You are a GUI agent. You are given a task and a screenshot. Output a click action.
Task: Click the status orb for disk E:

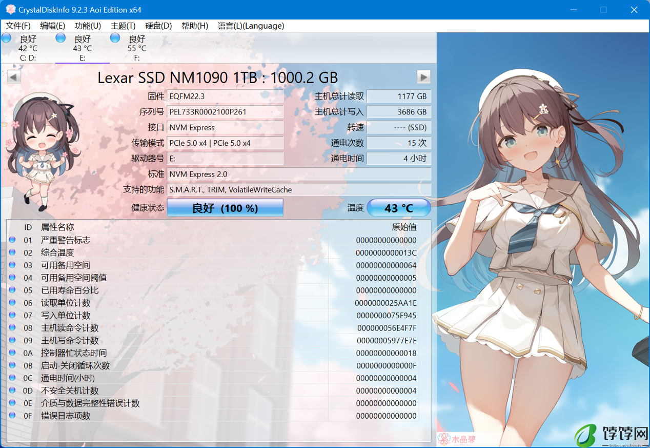60,38
